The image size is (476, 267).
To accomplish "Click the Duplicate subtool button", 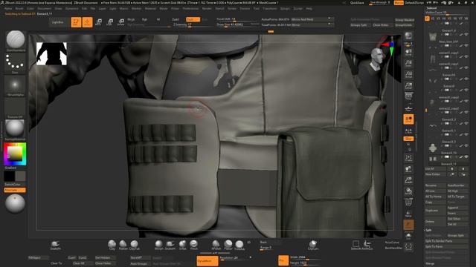I will [x=435, y=211].
